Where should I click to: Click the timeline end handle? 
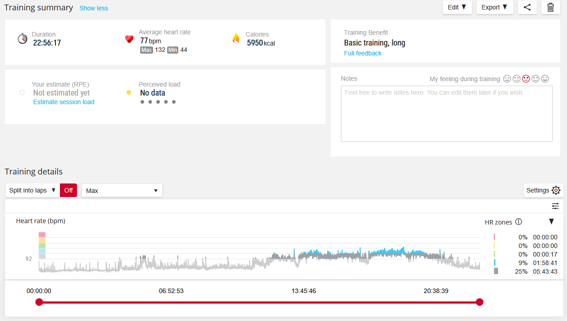[x=480, y=302]
